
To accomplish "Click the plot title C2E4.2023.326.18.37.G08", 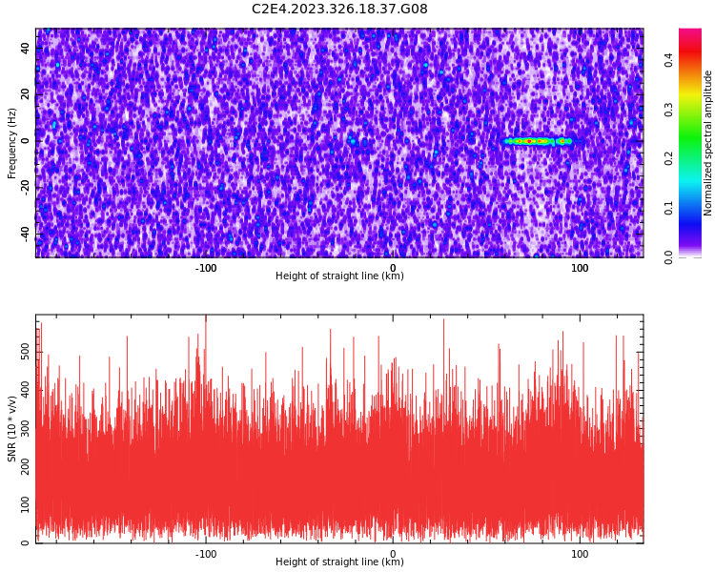I will [x=339, y=9].
